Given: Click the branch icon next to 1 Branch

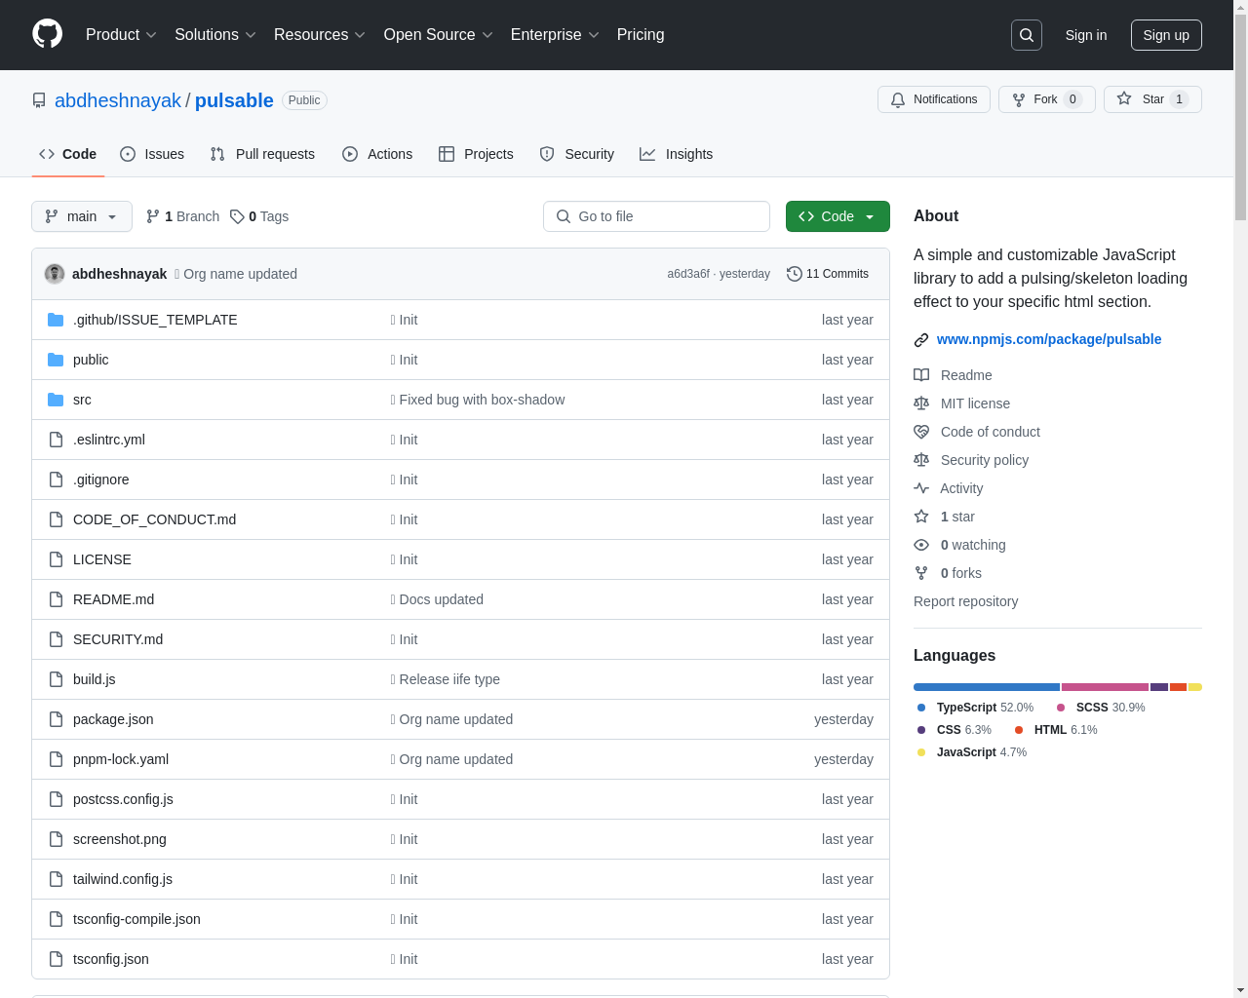Looking at the screenshot, I should coord(153,216).
